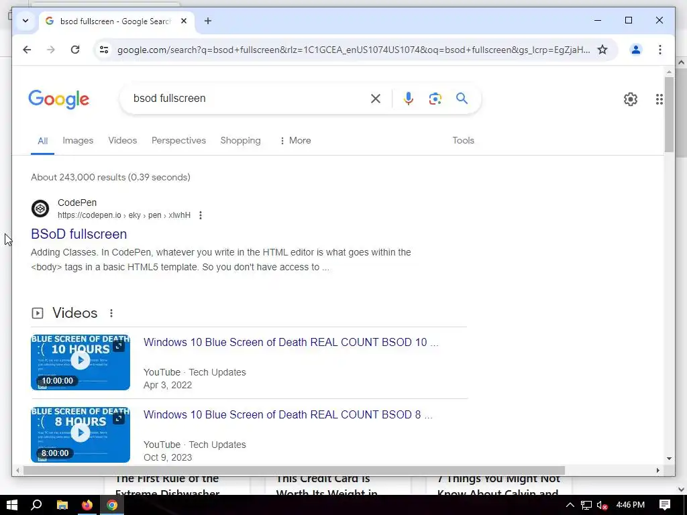Open the muted volume tray icon
Image resolution: width=687 pixels, height=515 pixels.
[602, 505]
